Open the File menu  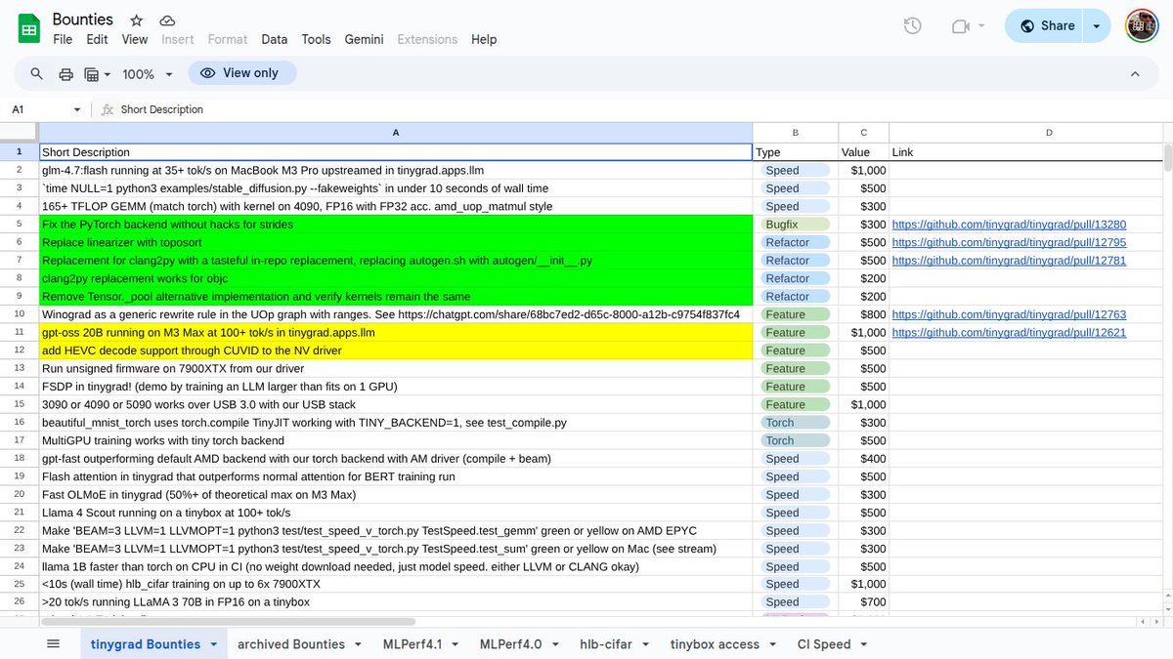tap(63, 39)
